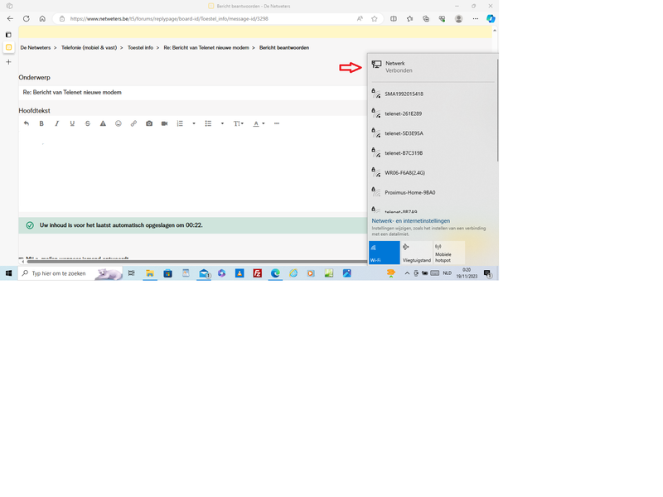Insert a hyperlink with the link icon

click(x=133, y=123)
